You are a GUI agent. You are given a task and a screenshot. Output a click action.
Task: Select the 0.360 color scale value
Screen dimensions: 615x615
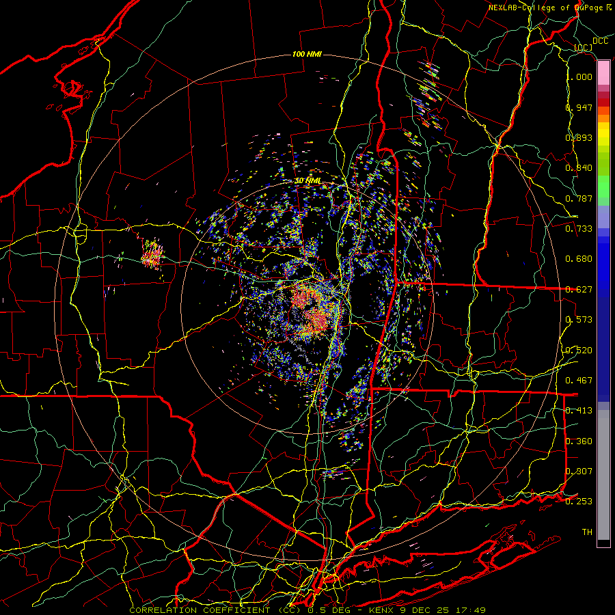579,441
